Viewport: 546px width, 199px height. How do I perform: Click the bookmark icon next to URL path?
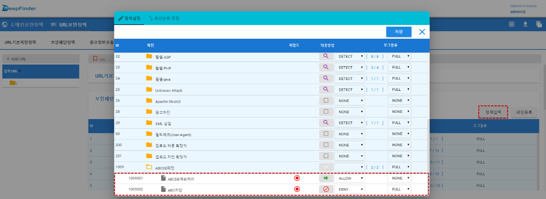[95, 59]
